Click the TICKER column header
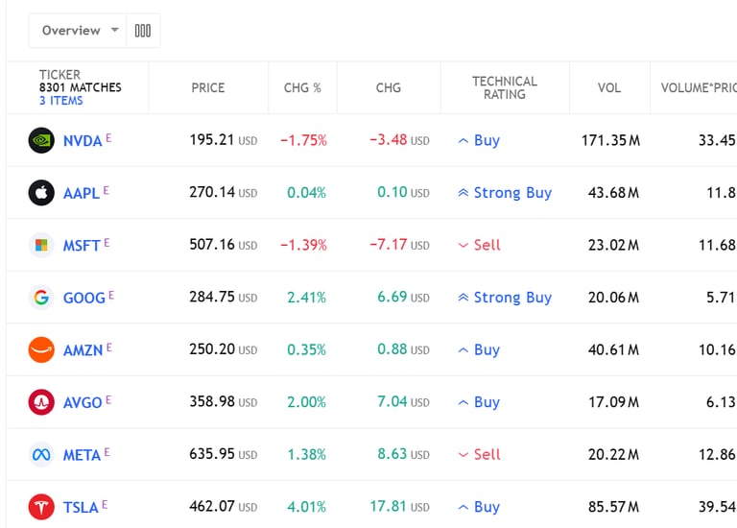The height and width of the screenshot is (528, 737). coord(60,75)
